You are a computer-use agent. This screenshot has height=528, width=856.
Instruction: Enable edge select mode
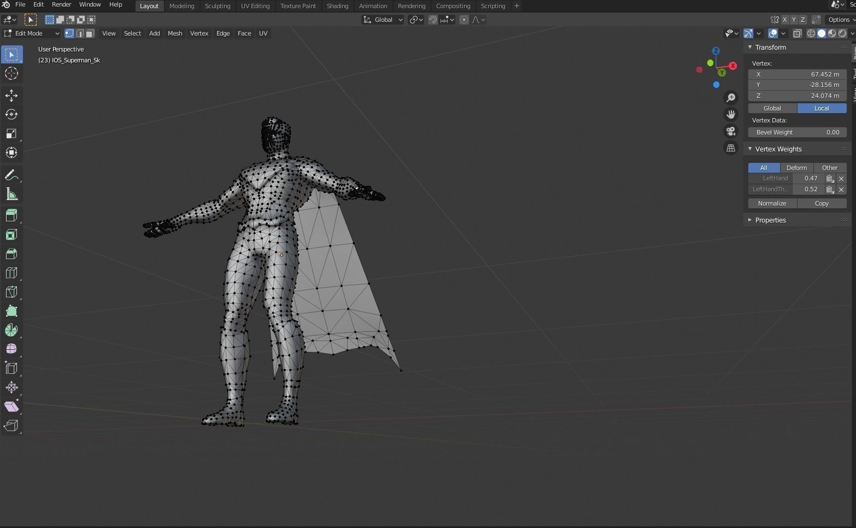80,33
